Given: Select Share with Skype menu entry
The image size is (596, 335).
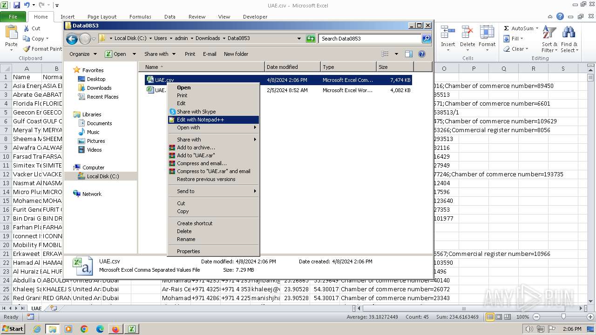Looking at the screenshot, I should [213, 112].
